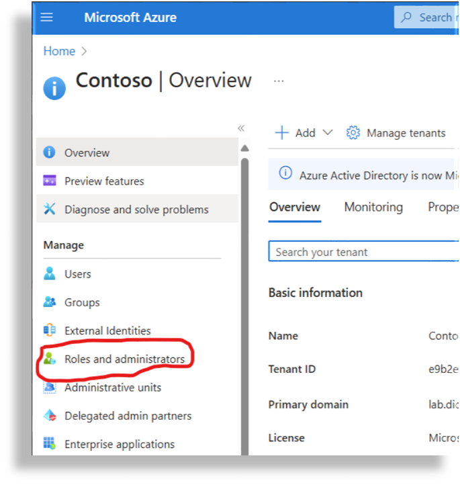Select Overview in the sidebar menu
The width and height of the screenshot is (460, 485).
coord(87,153)
